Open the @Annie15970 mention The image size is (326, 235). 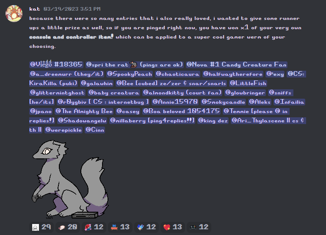(175, 102)
